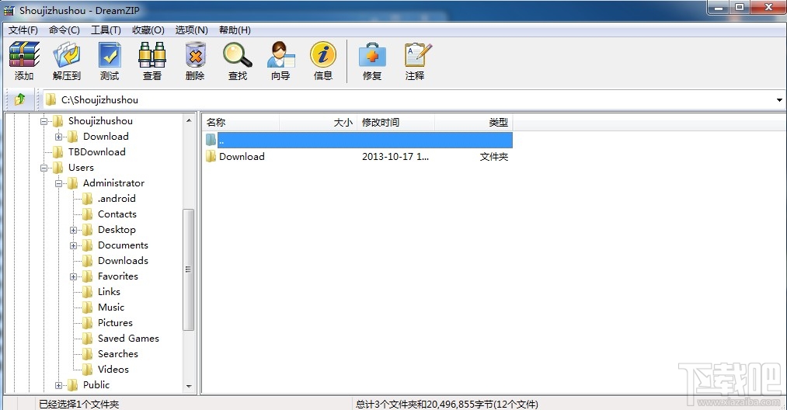Select the Administrator label in tree
The width and height of the screenshot is (787, 410).
(113, 183)
